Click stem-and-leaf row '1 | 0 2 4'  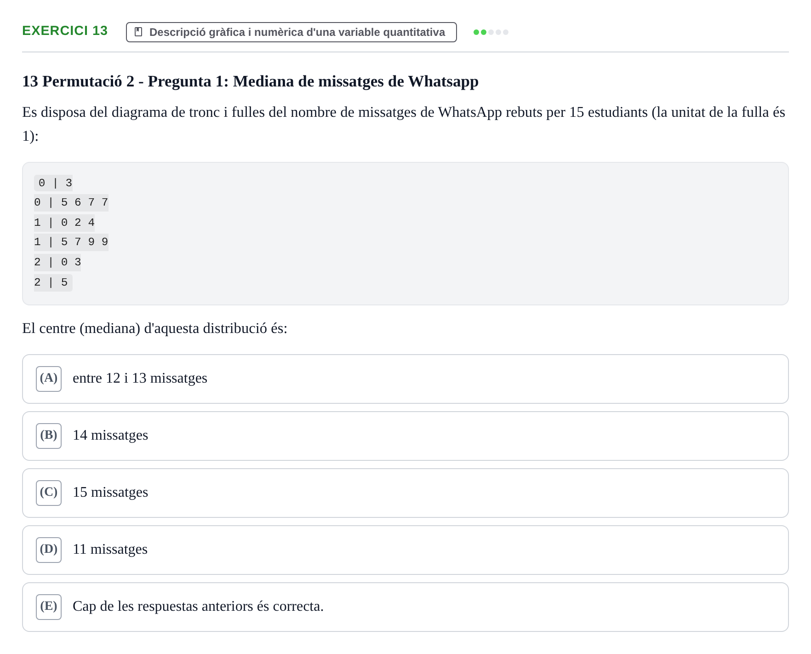64,223
